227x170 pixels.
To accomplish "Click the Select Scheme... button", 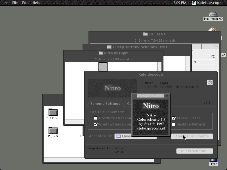I will [x=195, y=151].
